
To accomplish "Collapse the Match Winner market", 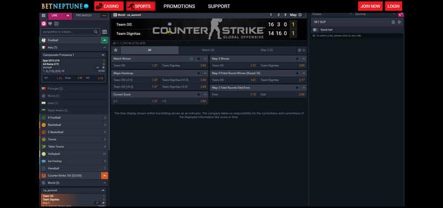I will pyautogui.click(x=205, y=59).
